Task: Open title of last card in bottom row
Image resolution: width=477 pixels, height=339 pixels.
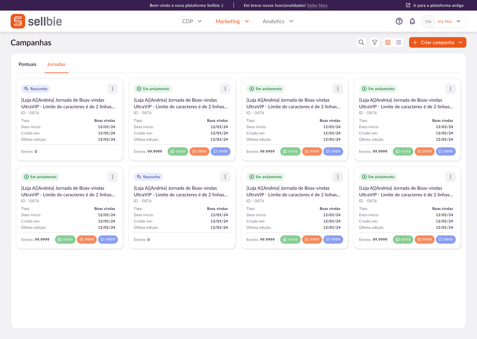Action: click(406, 191)
